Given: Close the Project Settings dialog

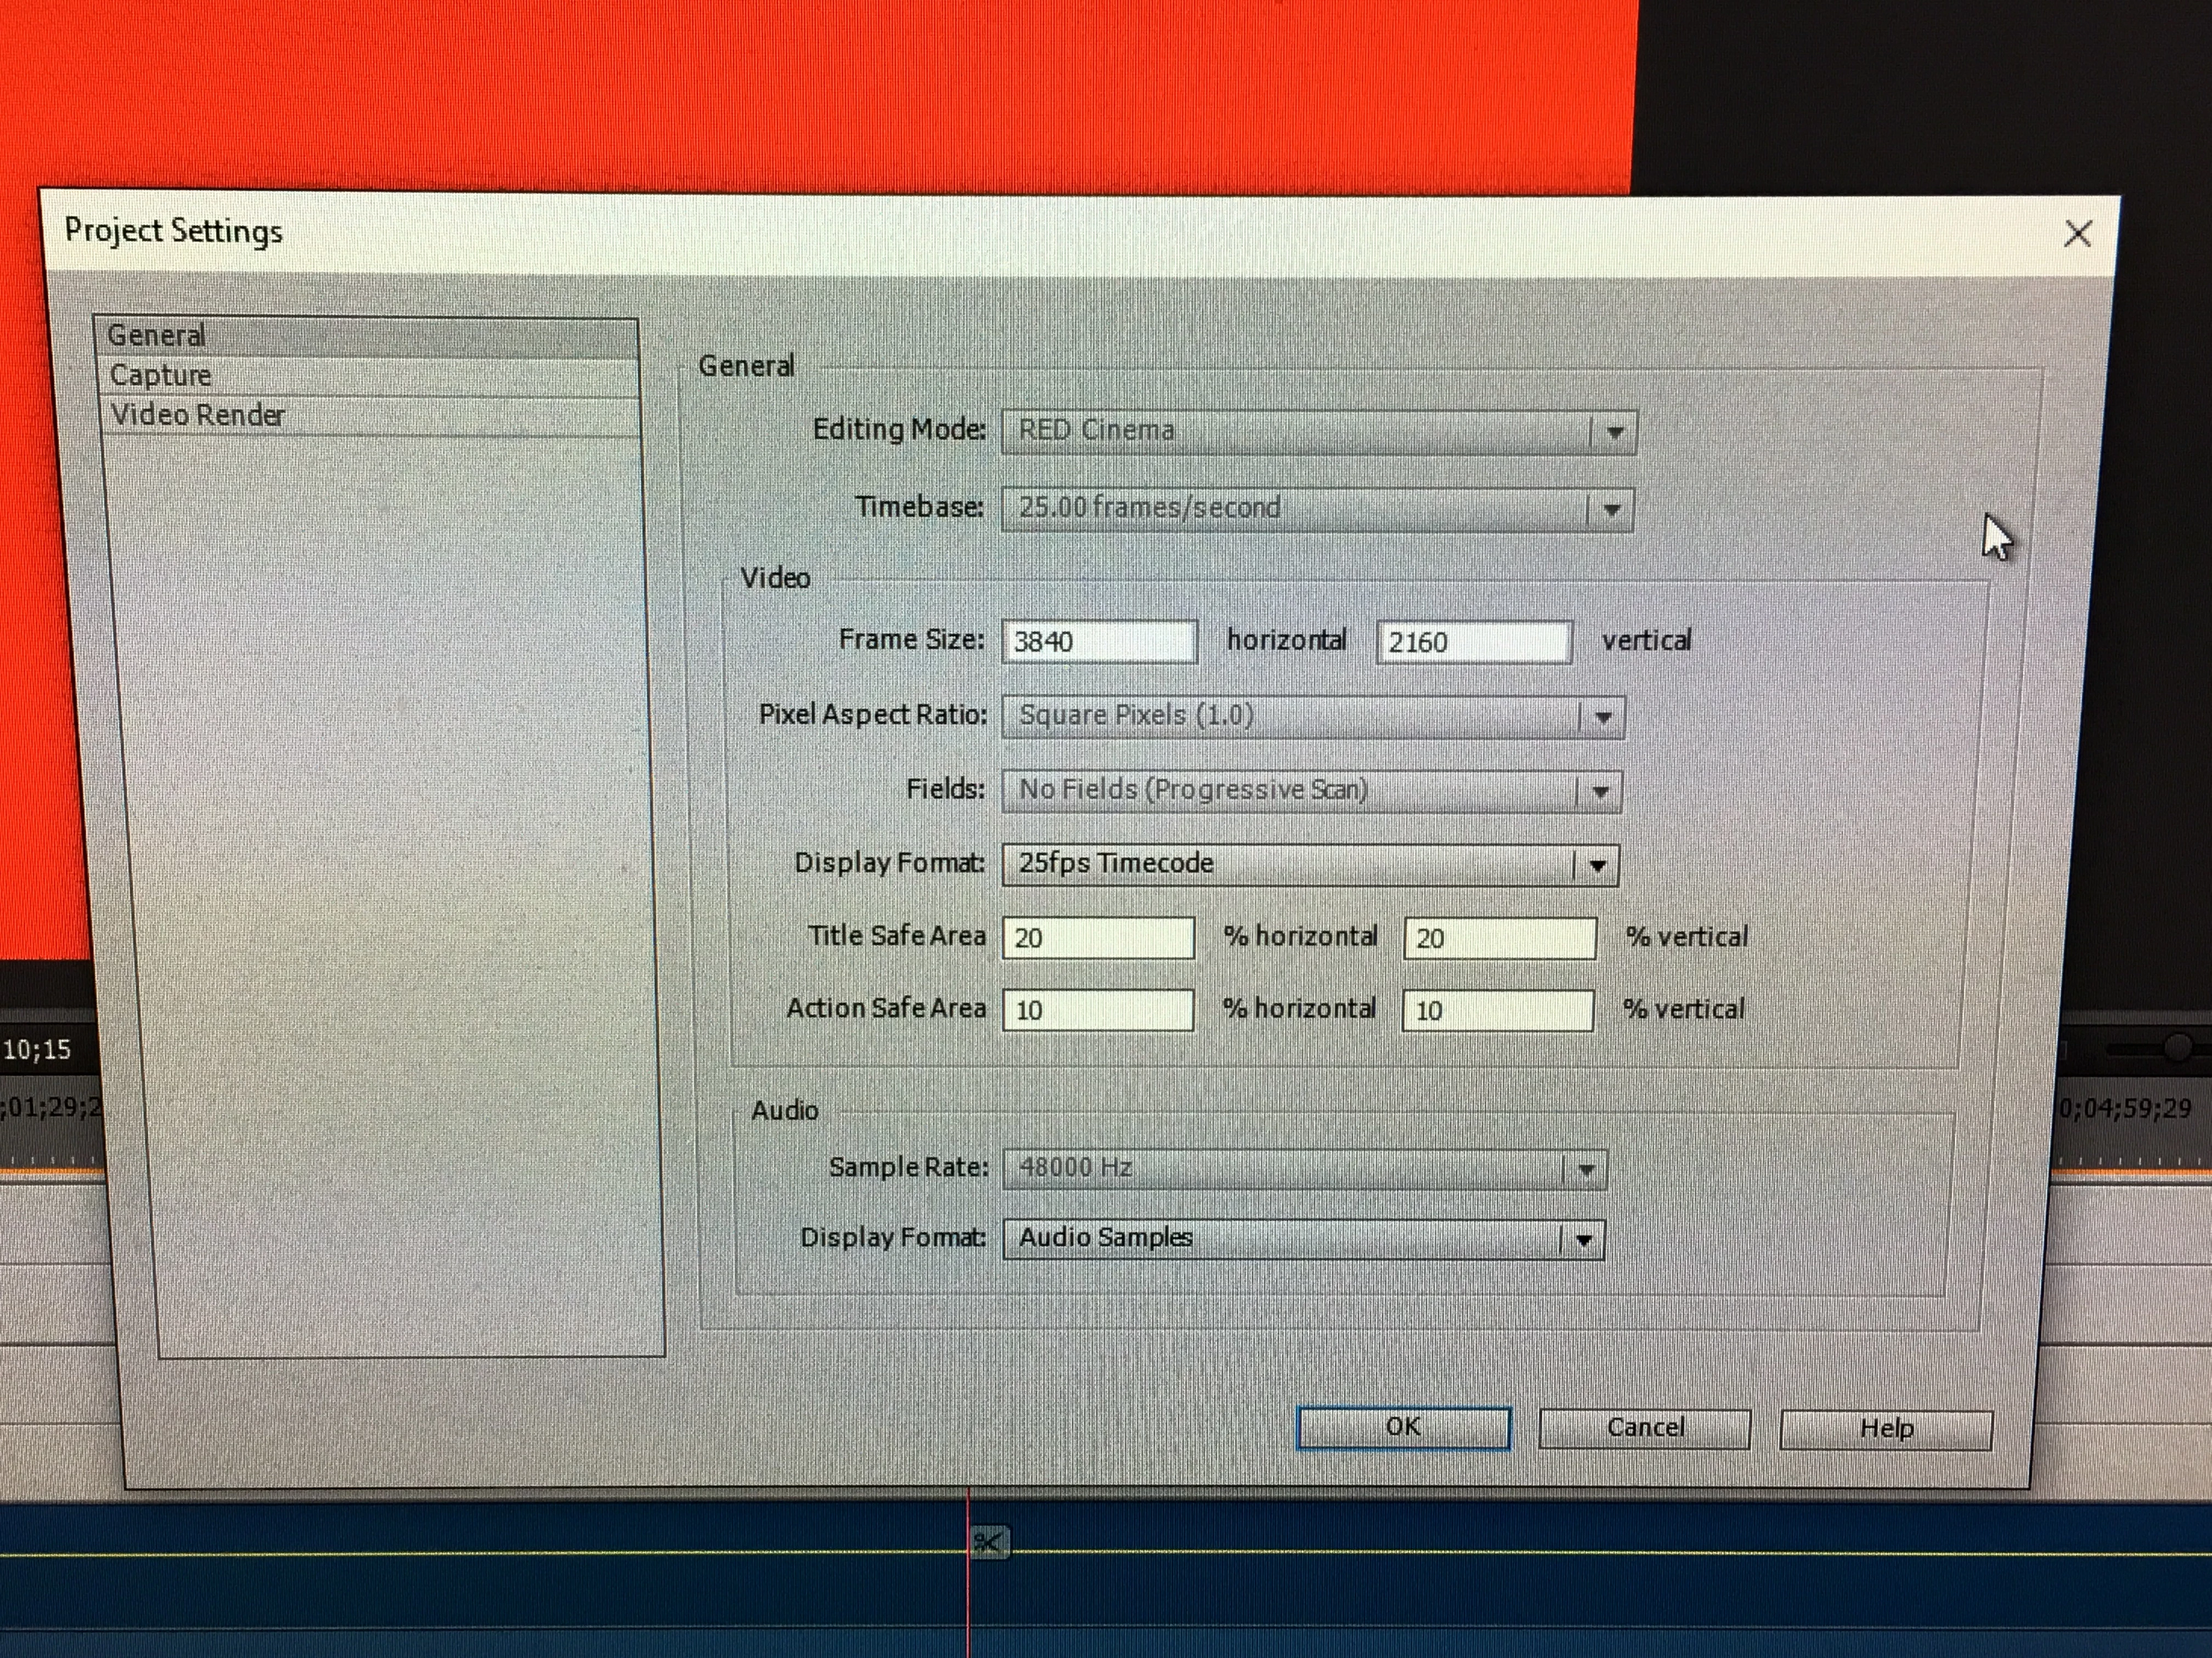Looking at the screenshot, I should click(x=2078, y=234).
